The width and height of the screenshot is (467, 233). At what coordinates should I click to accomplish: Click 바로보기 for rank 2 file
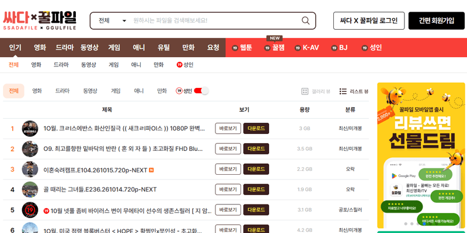coord(228,149)
